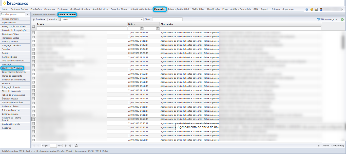Click the yellow notifications bell icon
Viewport: 346px width, 154px height.
pyautogui.click(x=311, y=9)
